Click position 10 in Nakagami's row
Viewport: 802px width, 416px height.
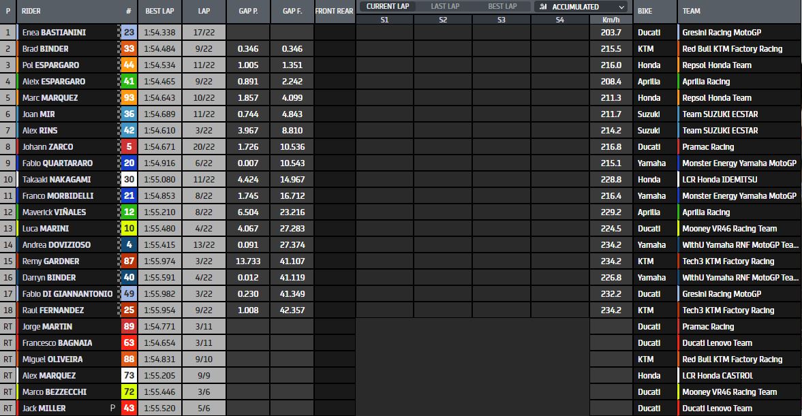[7, 179]
